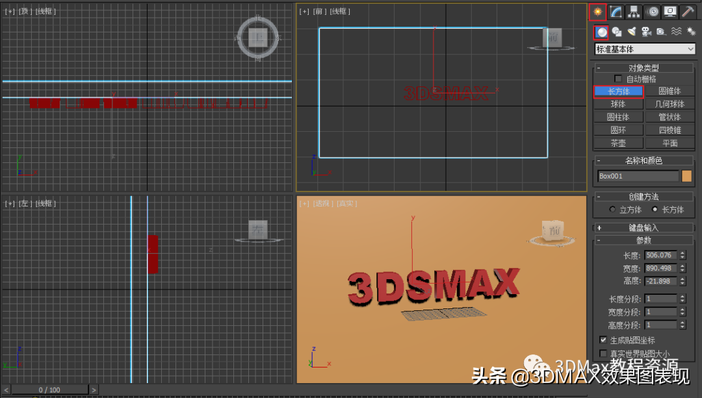The width and height of the screenshot is (702, 398).
Task: Click the 高度分段 spinner arrows
Action: click(682, 325)
